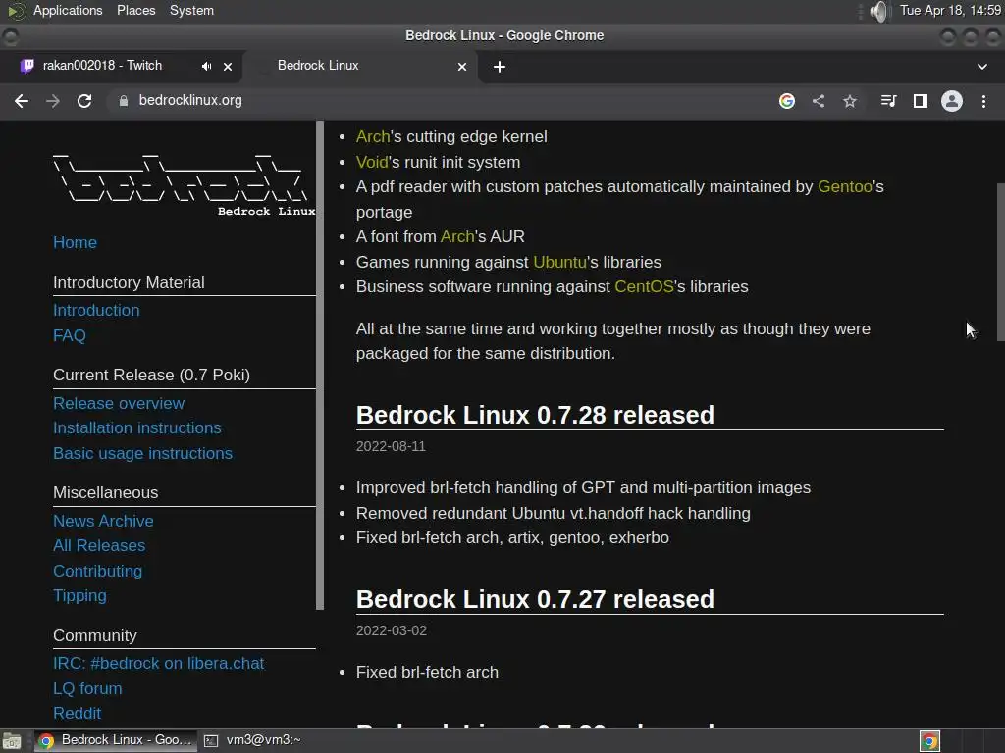Open the Home link in sidebar
The width and height of the screenshot is (1005, 753).
(75, 243)
